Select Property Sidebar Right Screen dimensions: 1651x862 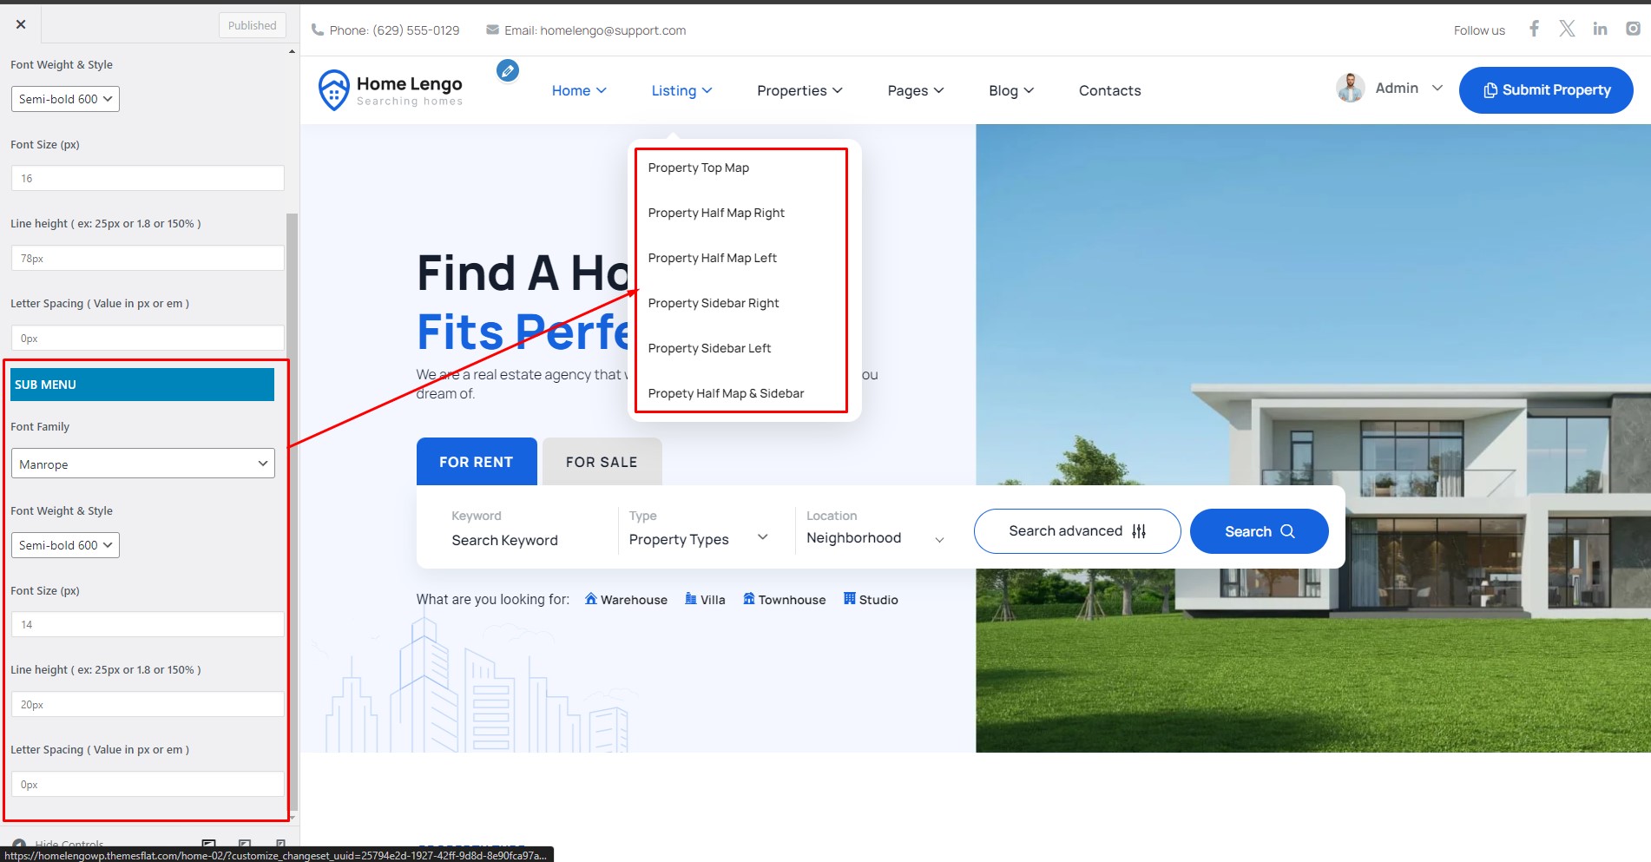coord(714,303)
